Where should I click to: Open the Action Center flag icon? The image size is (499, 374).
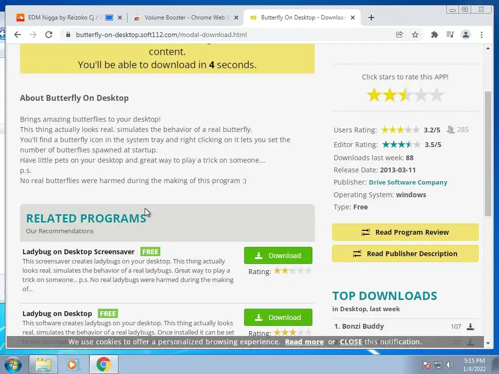[426, 365]
